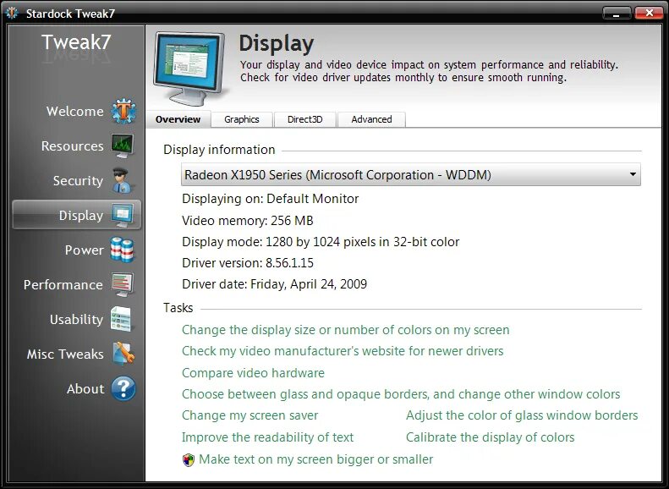669x489 pixels.
Task: Click the About question mark icon
Action: click(123, 388)
